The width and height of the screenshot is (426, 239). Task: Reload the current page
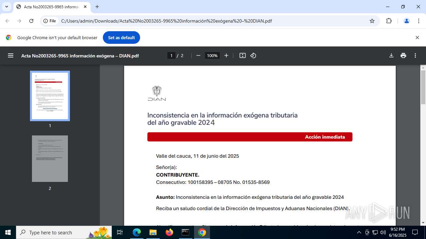[x=31, y=21]
